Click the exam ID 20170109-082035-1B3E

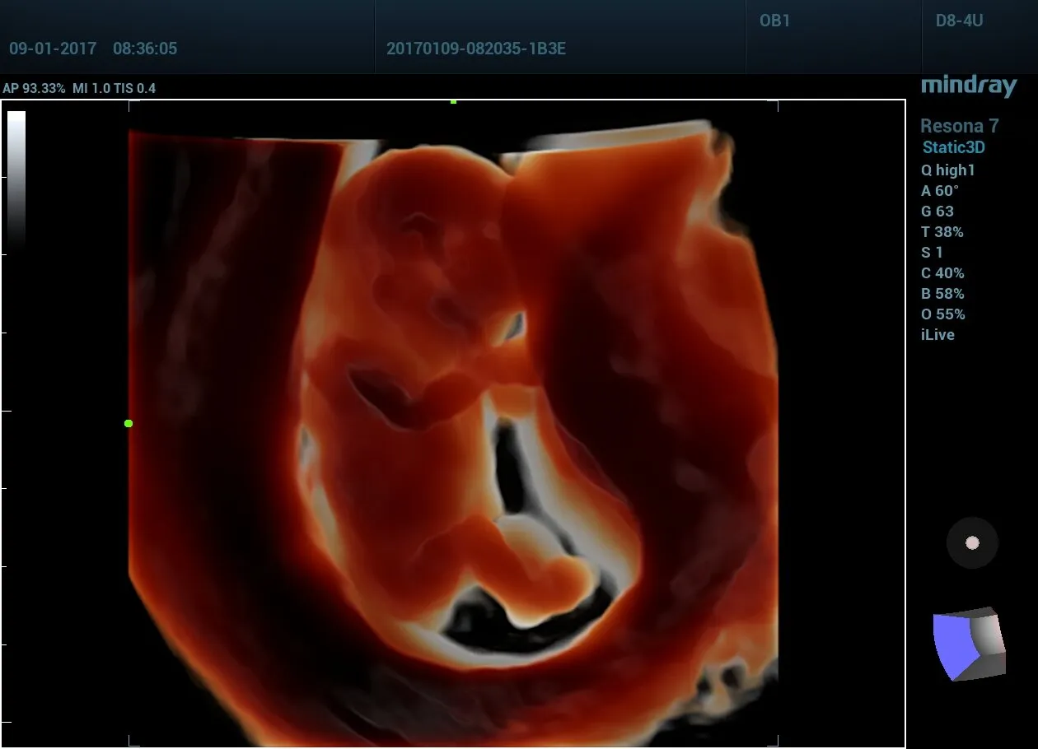coord(476,49)
